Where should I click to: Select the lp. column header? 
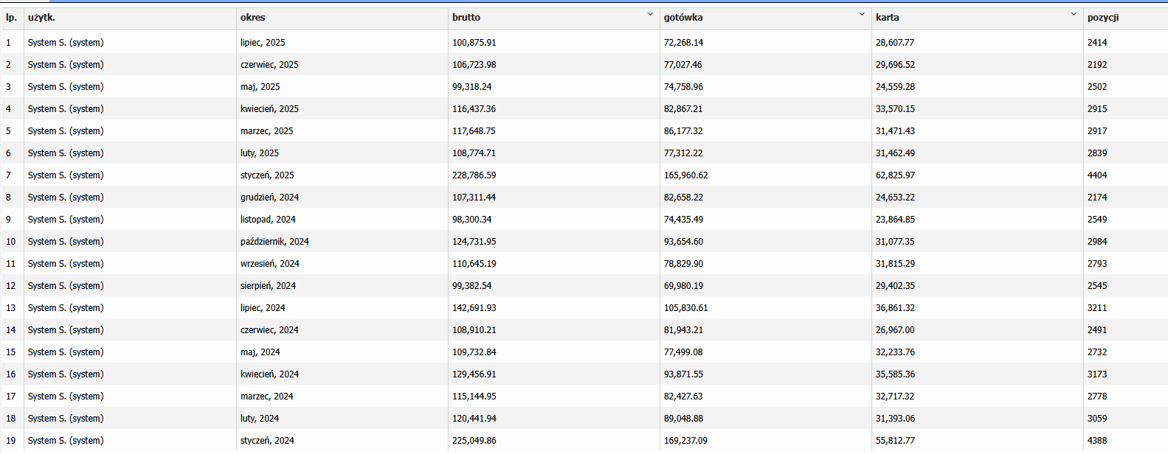[11, 18]
